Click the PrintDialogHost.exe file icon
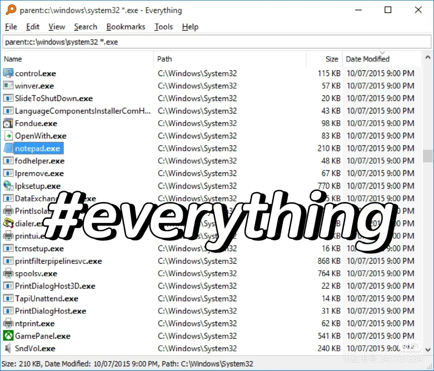434x371 pixels. coord(8,311)
